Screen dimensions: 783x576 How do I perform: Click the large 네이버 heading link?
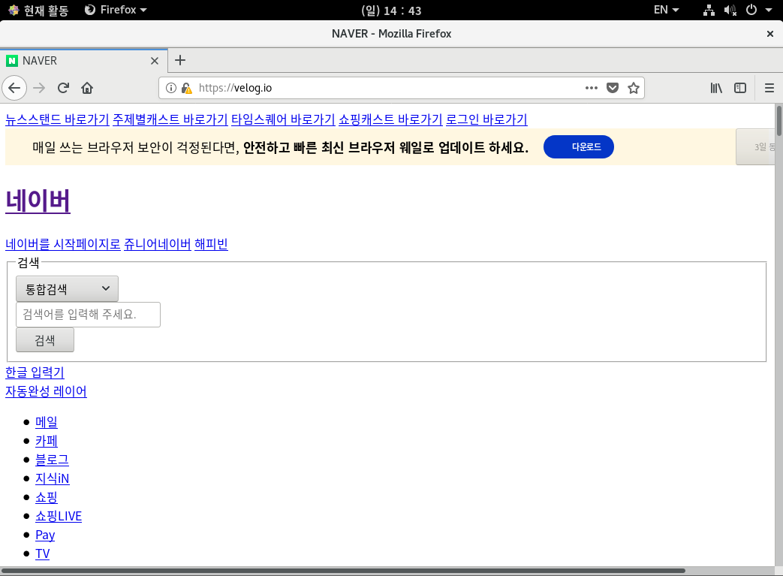38,201
